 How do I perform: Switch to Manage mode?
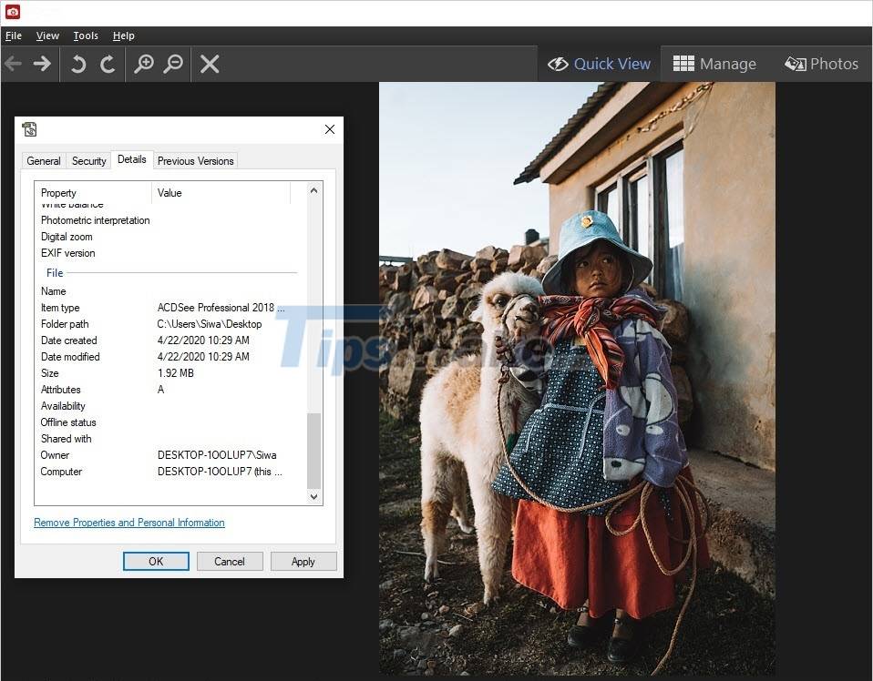pyautogui.click(x=716, y=63)
